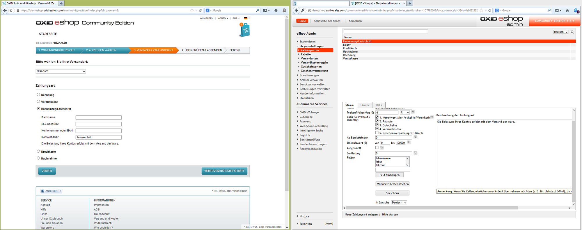Click the Bankname input field
The width and height of the screenshot is (582, 230).
pos(98,117)
